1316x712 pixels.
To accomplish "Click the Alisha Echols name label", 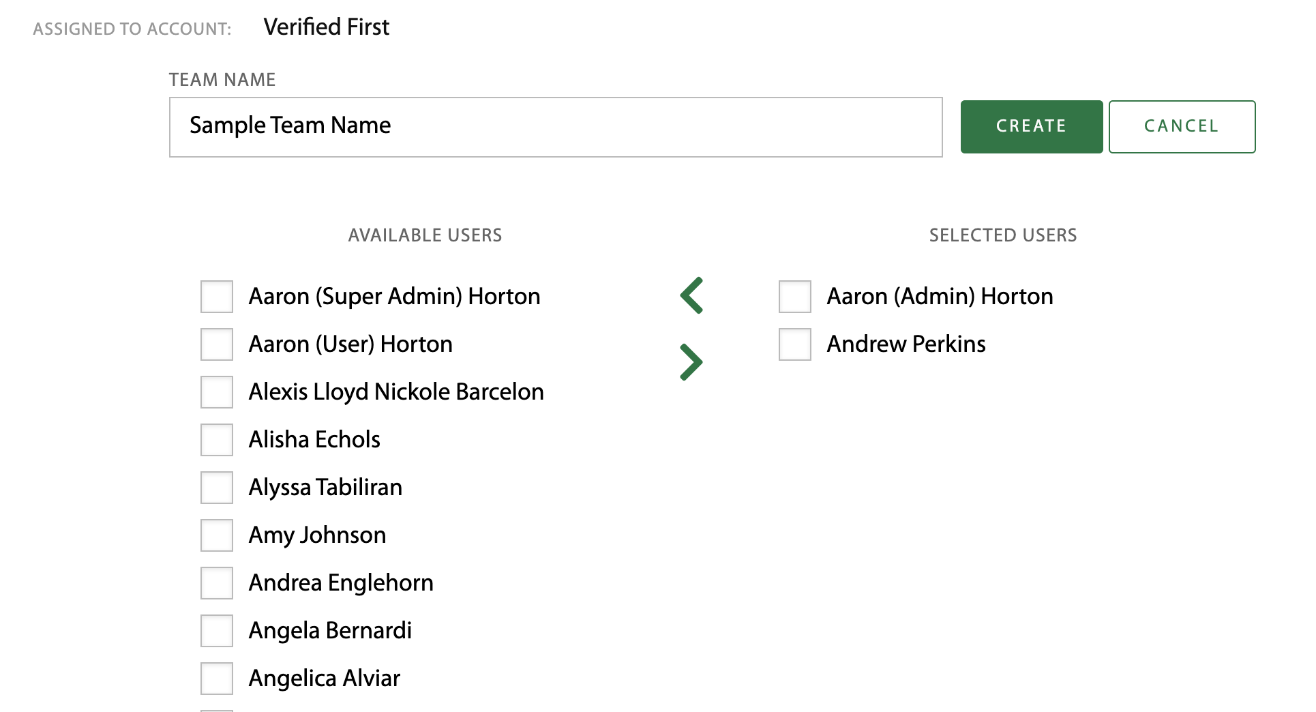I will (314, 440).
